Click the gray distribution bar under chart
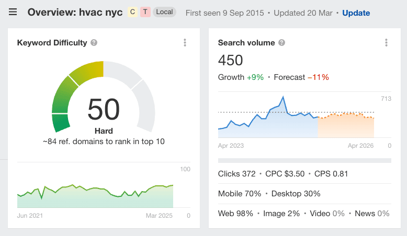This screenshot has width=407, height=236. point(304,161)
